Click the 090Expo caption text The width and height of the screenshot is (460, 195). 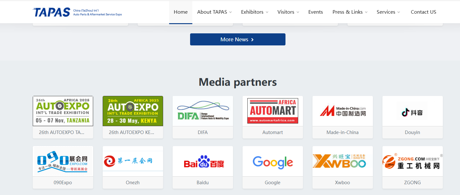point(63,183)
